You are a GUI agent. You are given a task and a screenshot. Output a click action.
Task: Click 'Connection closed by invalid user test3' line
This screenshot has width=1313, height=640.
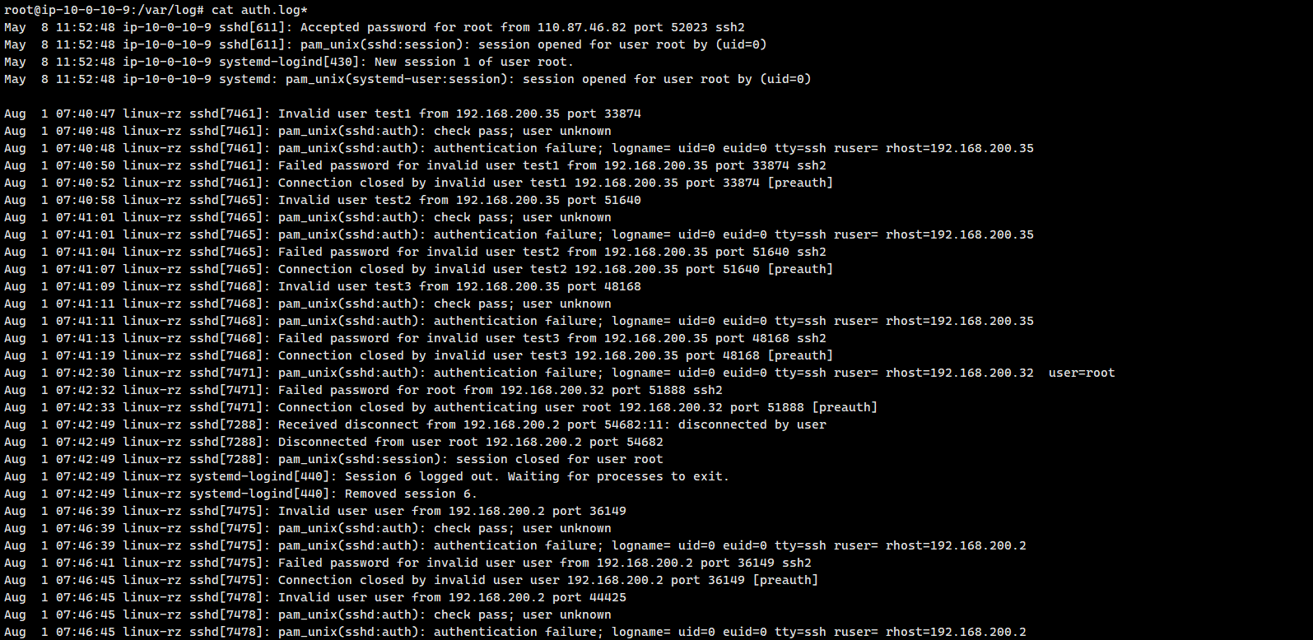pos(419,355)
